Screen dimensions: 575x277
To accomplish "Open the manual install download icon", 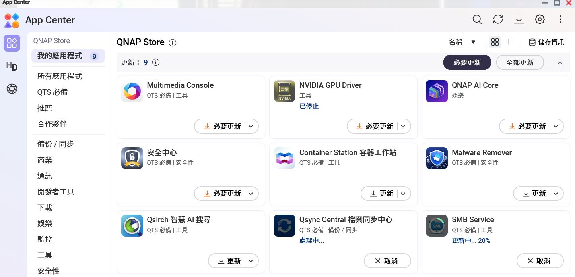I will coord(519,19).
